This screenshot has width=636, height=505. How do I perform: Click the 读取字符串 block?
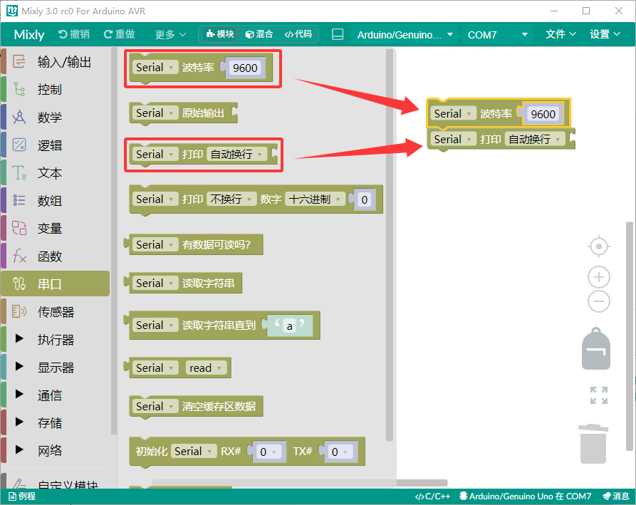point(183,283)
